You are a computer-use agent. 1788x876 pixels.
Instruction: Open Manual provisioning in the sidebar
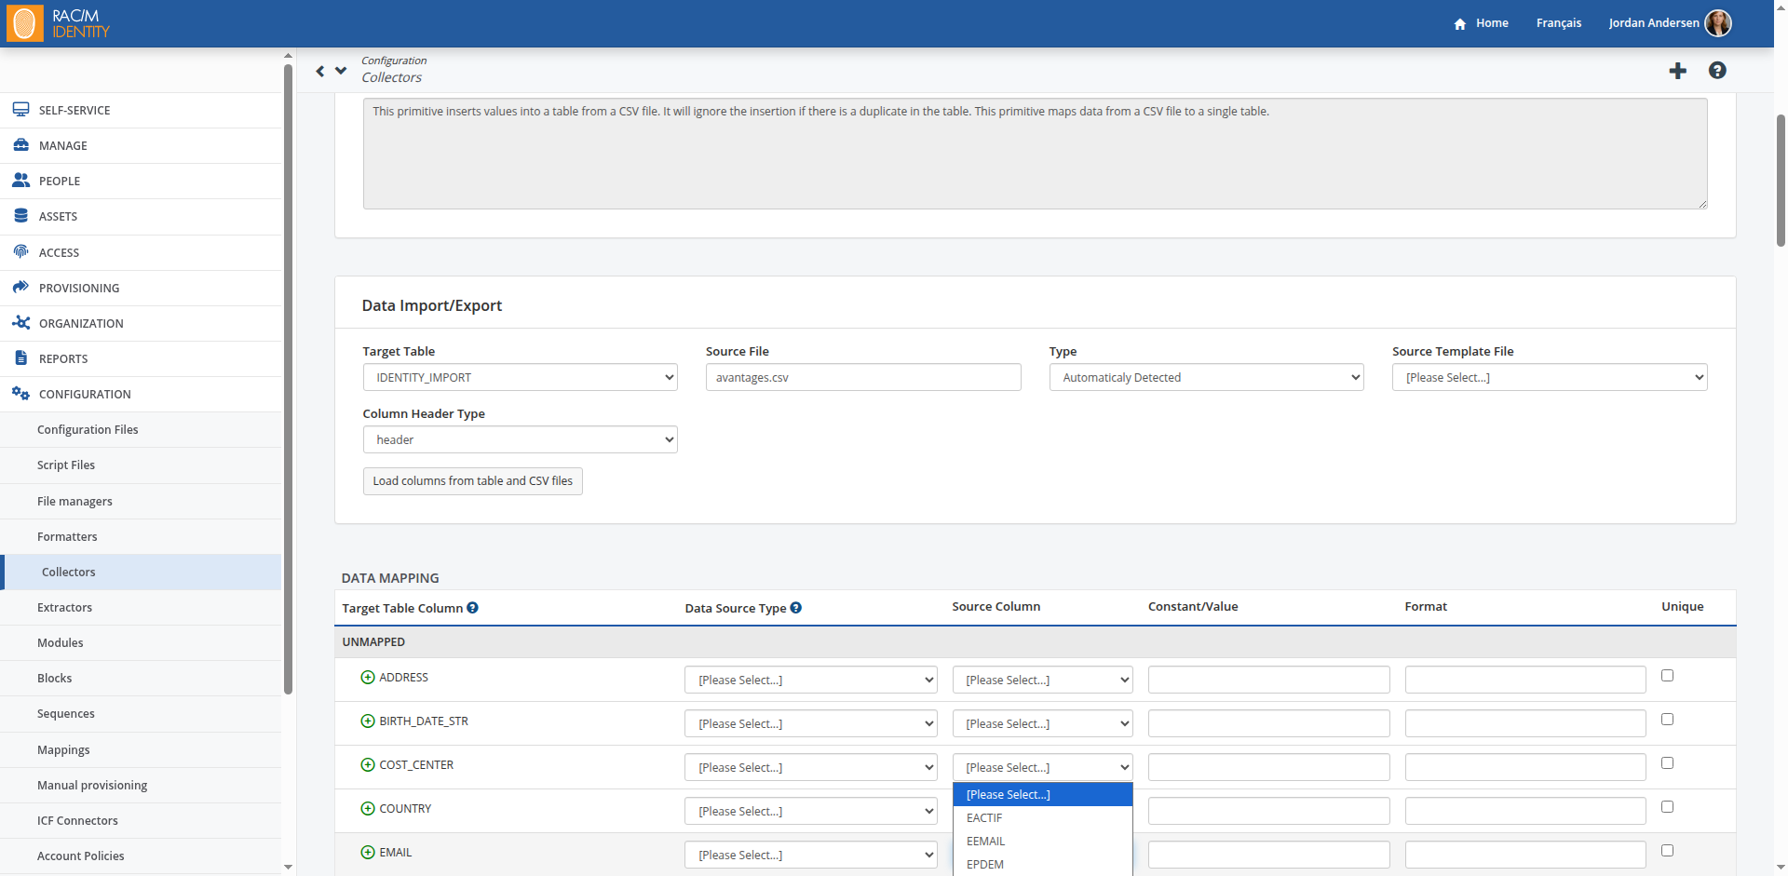141,785
